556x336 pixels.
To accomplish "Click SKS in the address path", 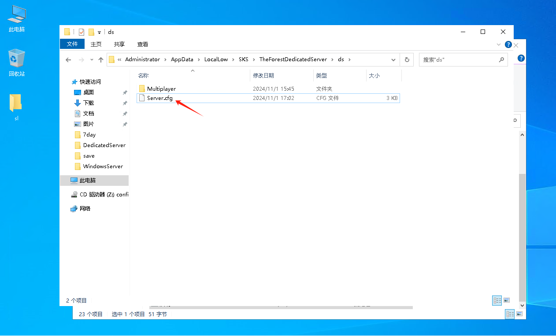I will pos(244,59).
